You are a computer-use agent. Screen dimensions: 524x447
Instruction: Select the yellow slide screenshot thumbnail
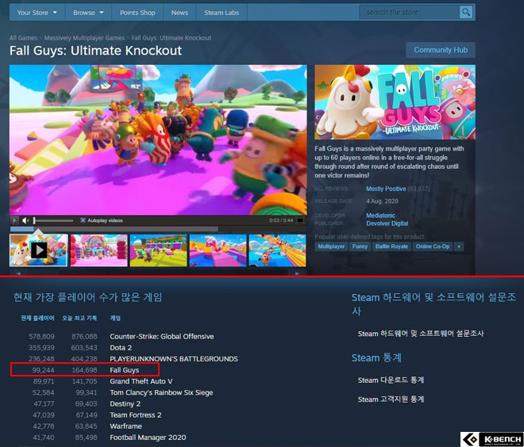(x=277, y=250)
